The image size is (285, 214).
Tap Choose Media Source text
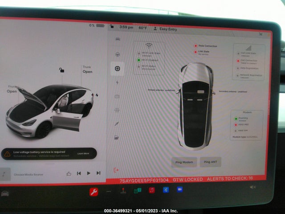point(28,174)
